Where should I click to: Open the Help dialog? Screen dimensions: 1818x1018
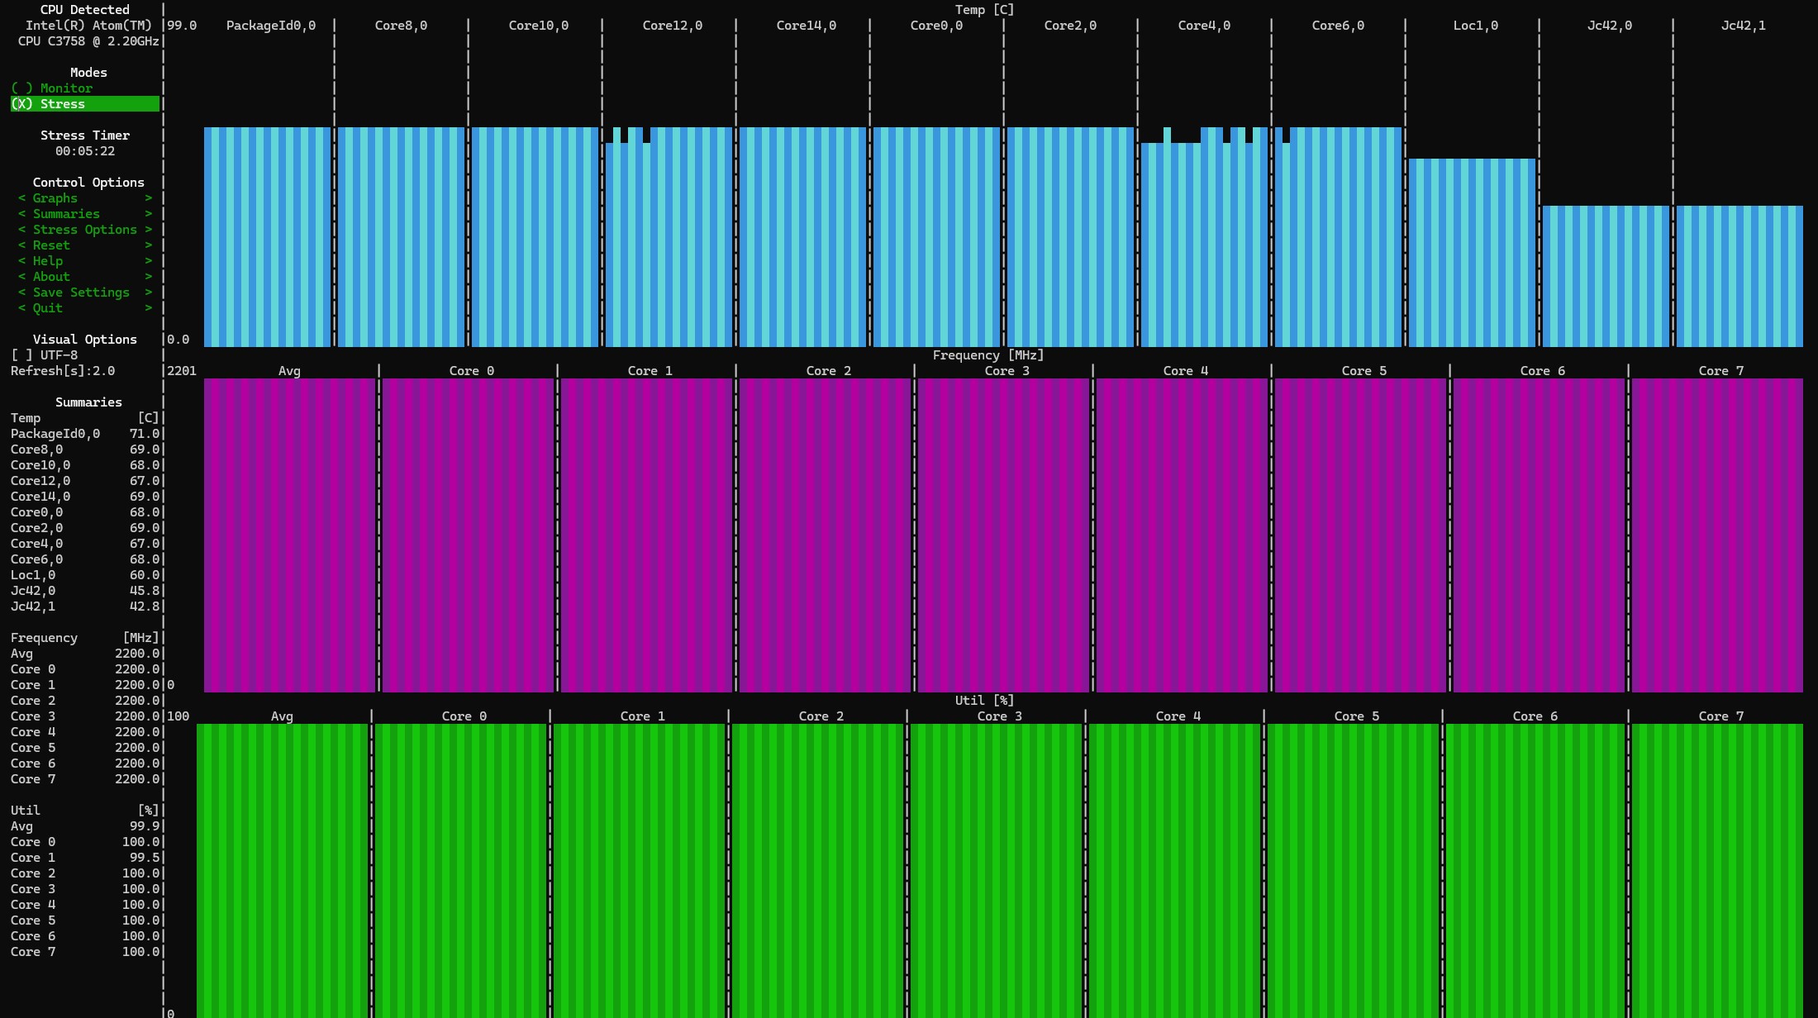coord(48,261)
